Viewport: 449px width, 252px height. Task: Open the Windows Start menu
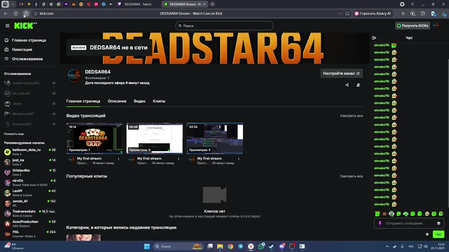point(147,246)
